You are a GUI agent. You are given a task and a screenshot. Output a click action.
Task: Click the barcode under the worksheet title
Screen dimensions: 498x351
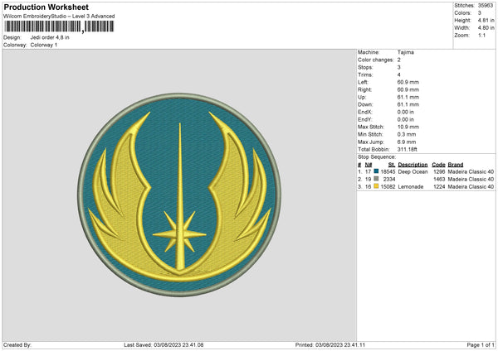click(59, 26)
